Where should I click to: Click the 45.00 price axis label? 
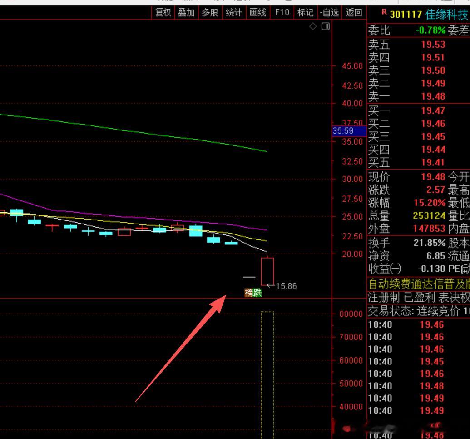(352, 66)
